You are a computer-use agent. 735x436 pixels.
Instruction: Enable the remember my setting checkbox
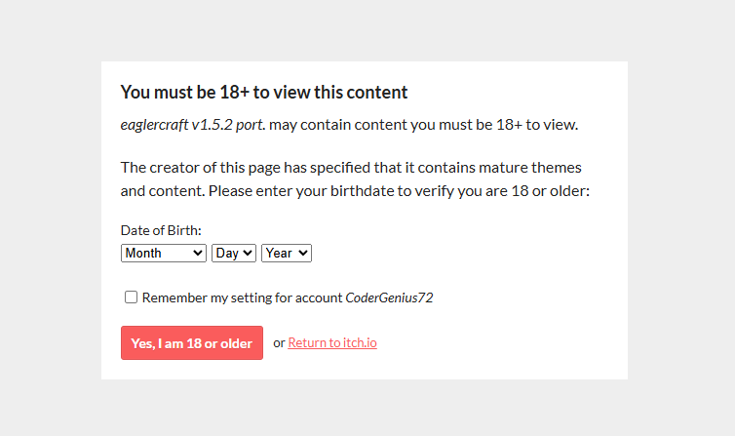pos(131,297)
